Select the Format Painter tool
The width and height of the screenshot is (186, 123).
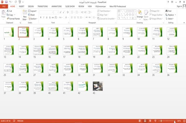coord(13,18)
